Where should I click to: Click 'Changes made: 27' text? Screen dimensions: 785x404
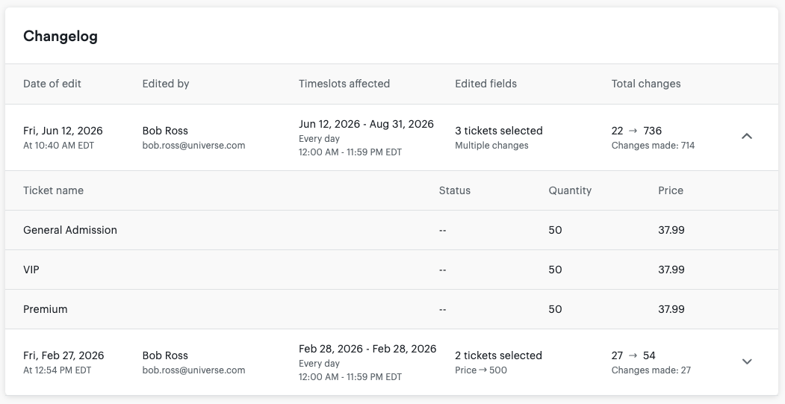click(x=651, y=370)
